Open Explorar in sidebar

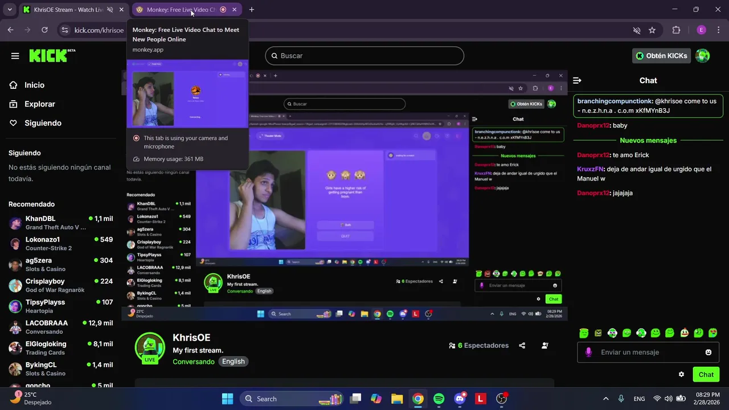(x=40, y=104)
